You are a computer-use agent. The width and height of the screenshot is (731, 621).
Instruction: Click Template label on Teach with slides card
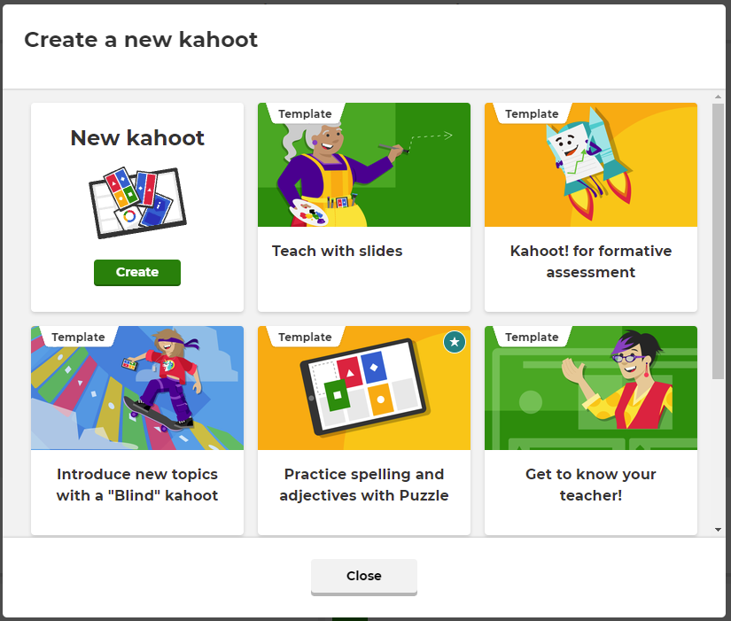tap(305, 113)
